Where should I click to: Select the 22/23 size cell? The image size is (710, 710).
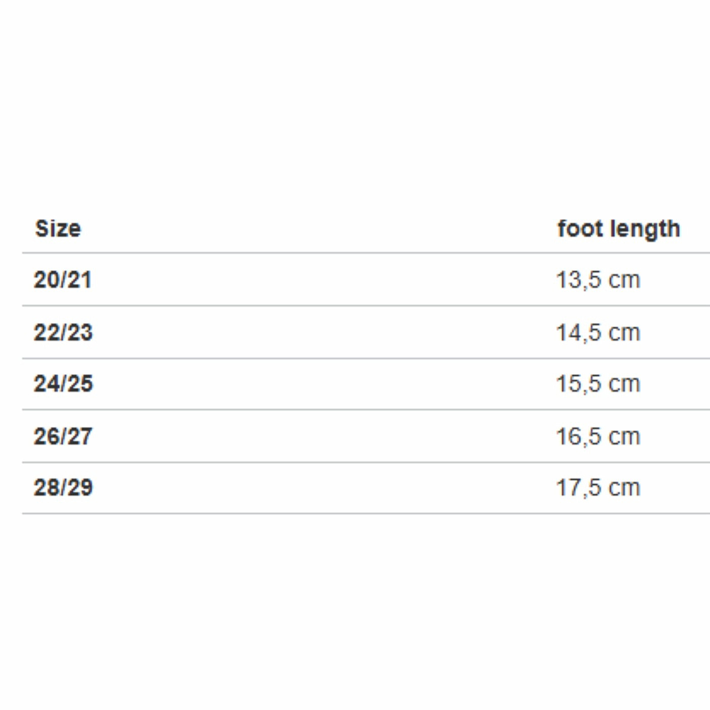pos(63,333)
